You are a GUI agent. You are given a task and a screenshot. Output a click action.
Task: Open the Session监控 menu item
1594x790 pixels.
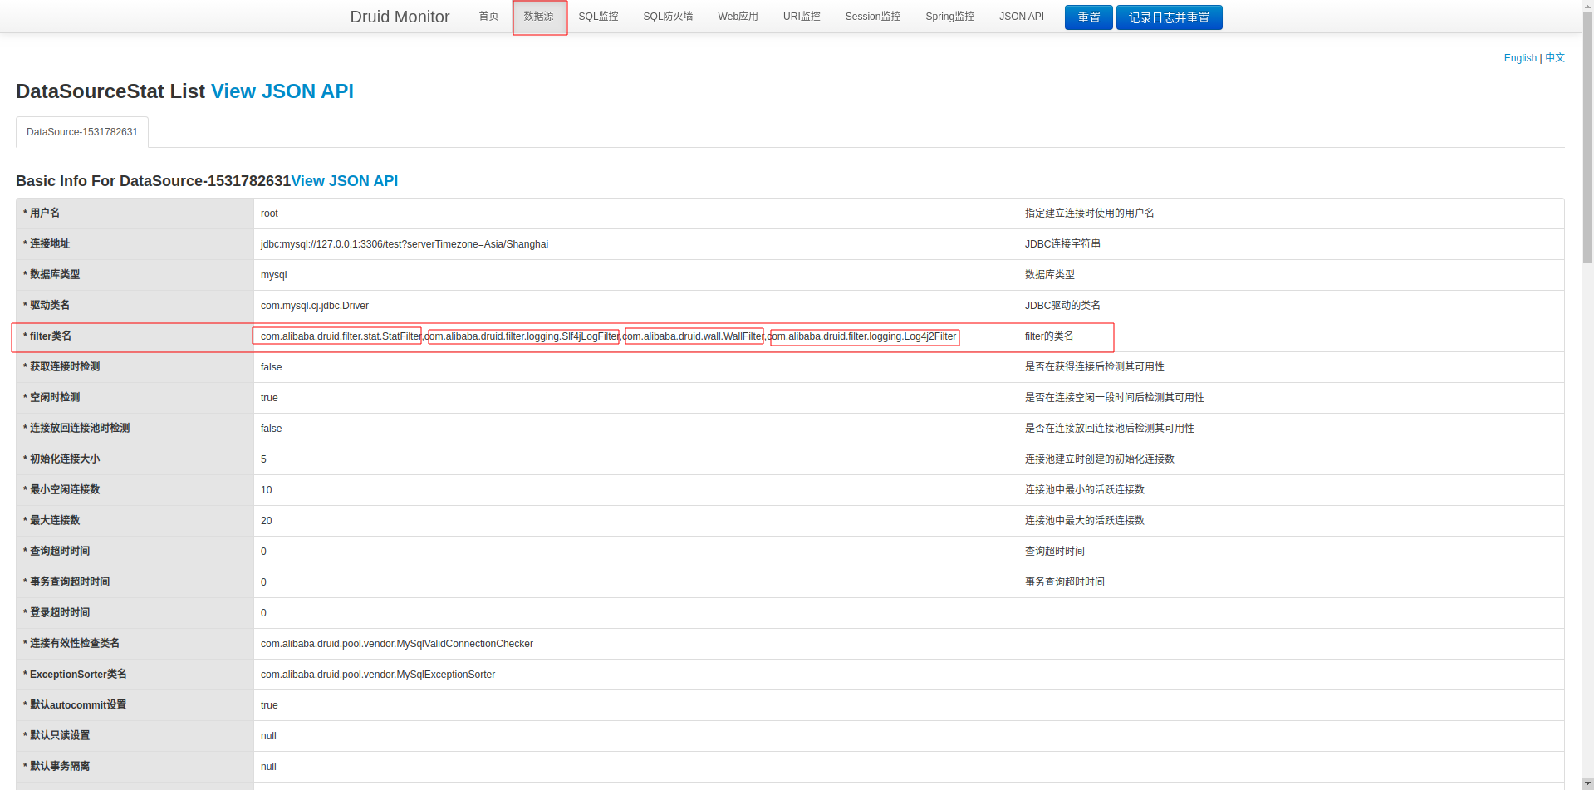(x=873, y=17)
